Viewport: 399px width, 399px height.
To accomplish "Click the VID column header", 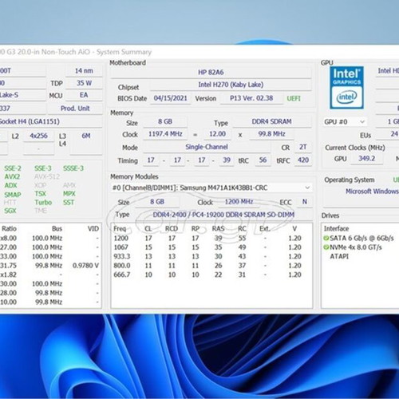I will point(93,229).
